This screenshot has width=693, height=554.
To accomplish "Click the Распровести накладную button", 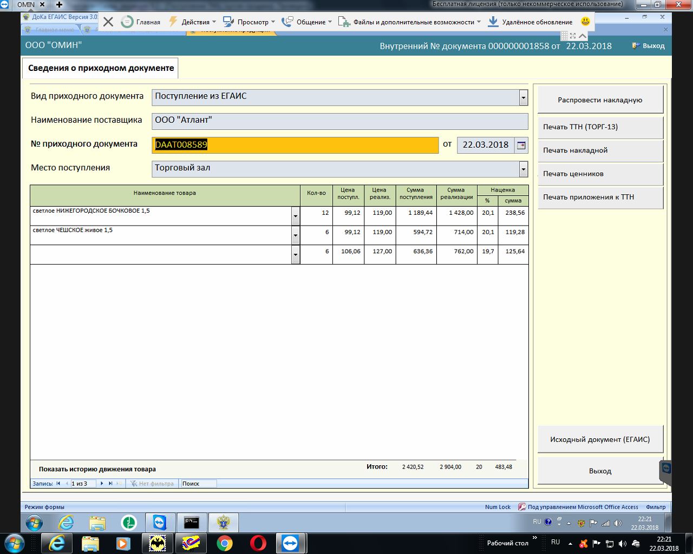I will pyautogui.click(x=600, y=100).
